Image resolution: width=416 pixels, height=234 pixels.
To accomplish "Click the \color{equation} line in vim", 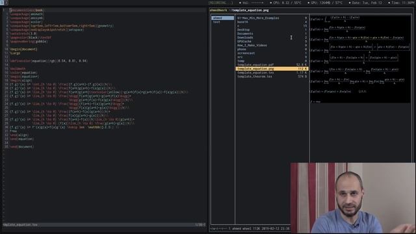I will (x=23, y=72).
